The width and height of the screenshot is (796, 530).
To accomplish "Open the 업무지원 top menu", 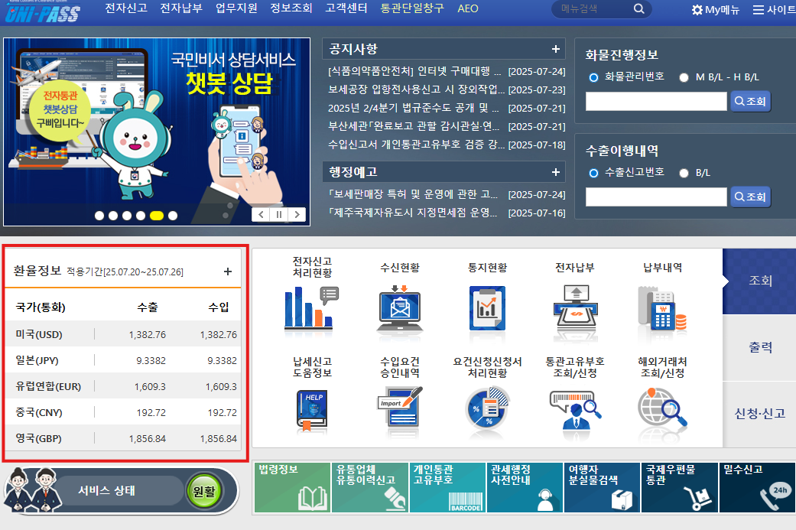I will click(x=236, y=8).
